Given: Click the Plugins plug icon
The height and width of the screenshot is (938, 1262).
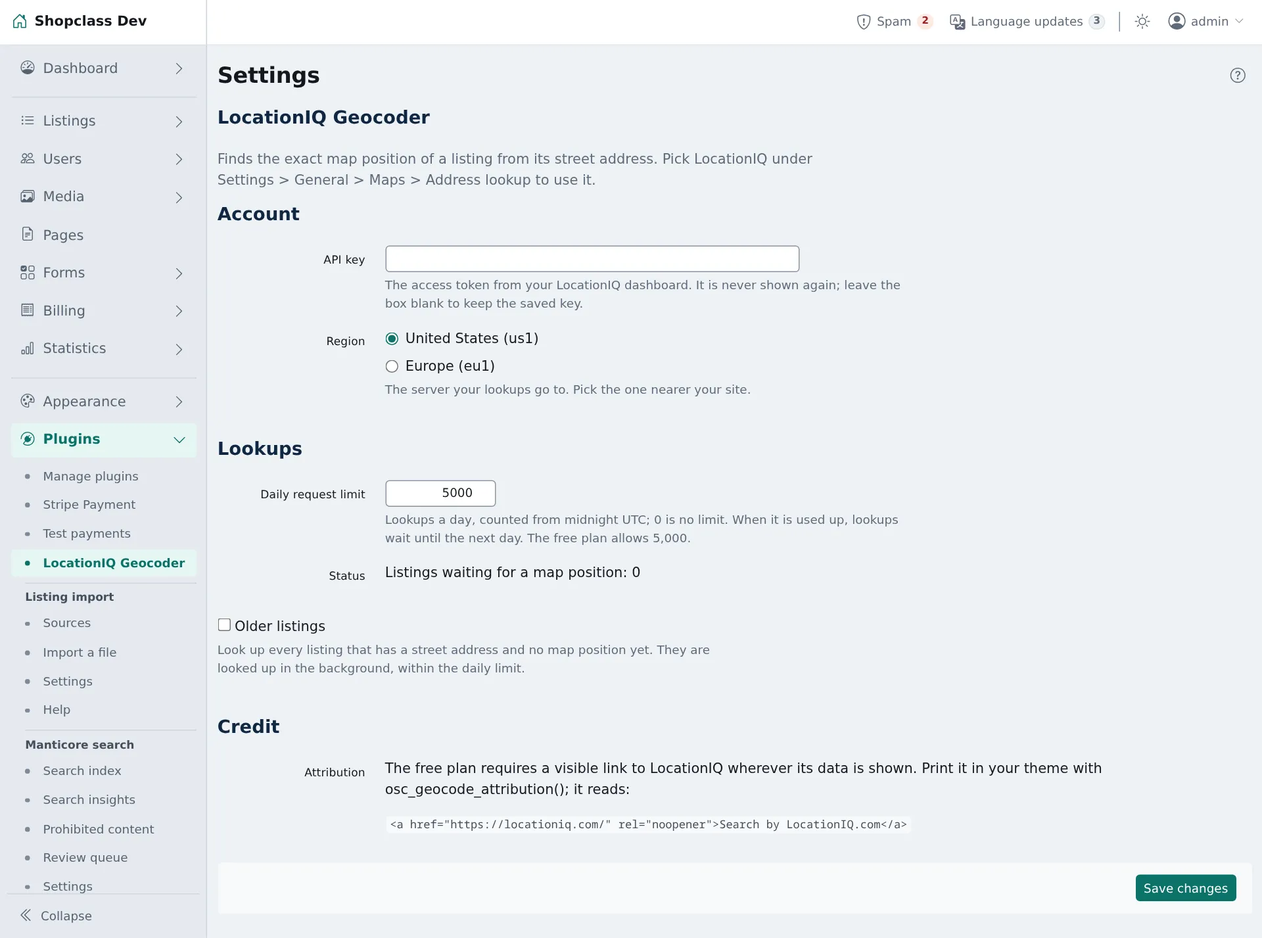Looking at the screenshot, I should point(27,439).
